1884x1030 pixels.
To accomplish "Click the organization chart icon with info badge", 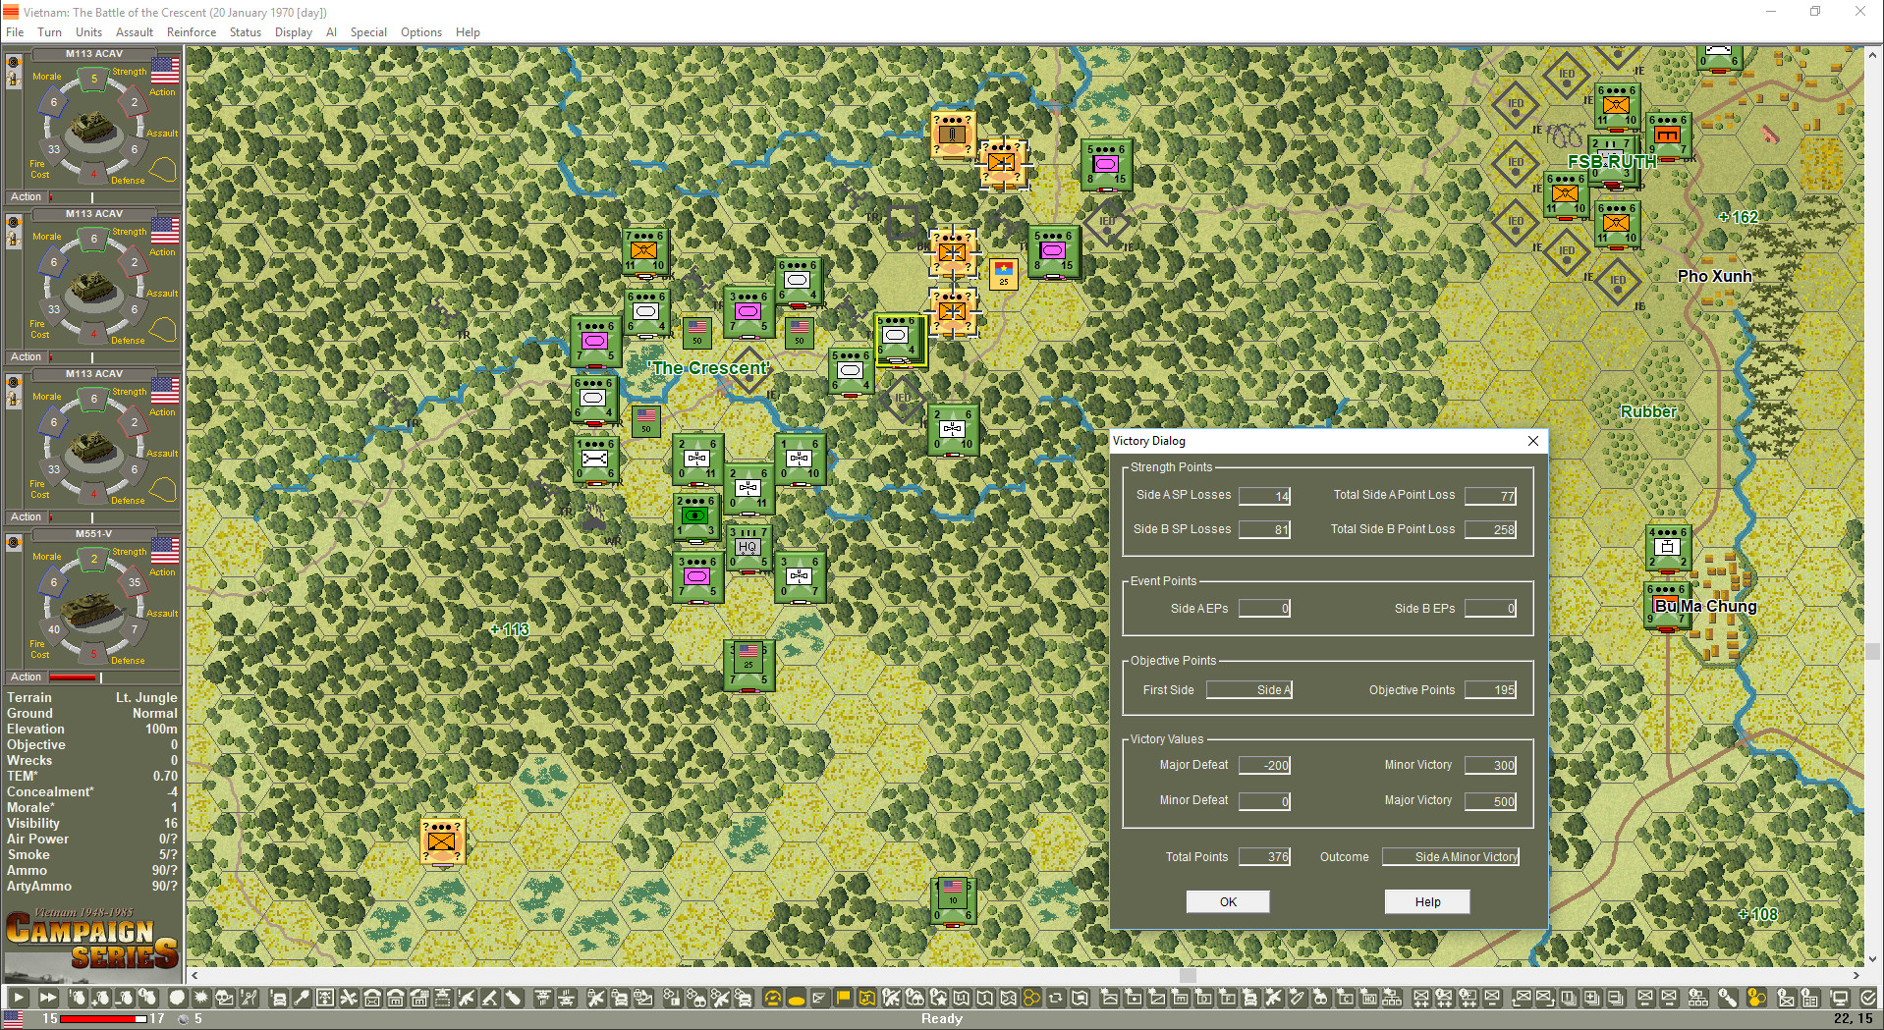I will click(x=1698, y=998).
